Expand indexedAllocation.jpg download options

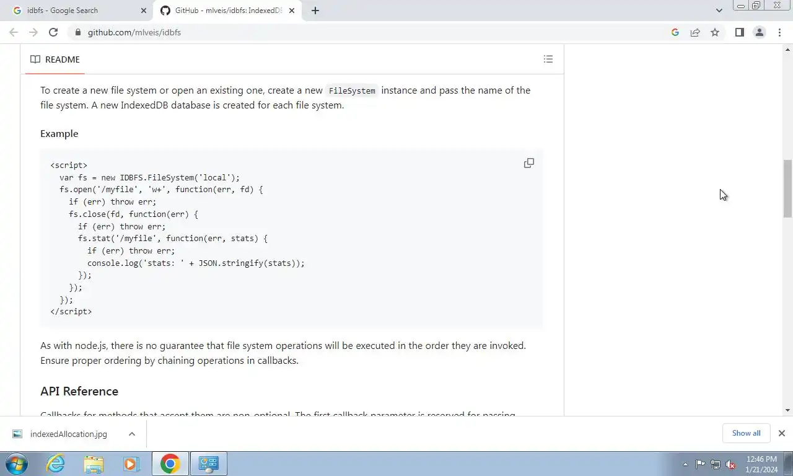(132, 434)
